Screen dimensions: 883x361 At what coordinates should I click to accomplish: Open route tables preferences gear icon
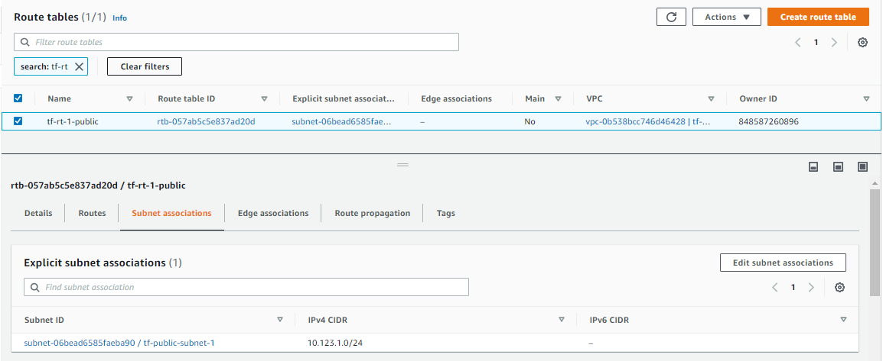862,43
